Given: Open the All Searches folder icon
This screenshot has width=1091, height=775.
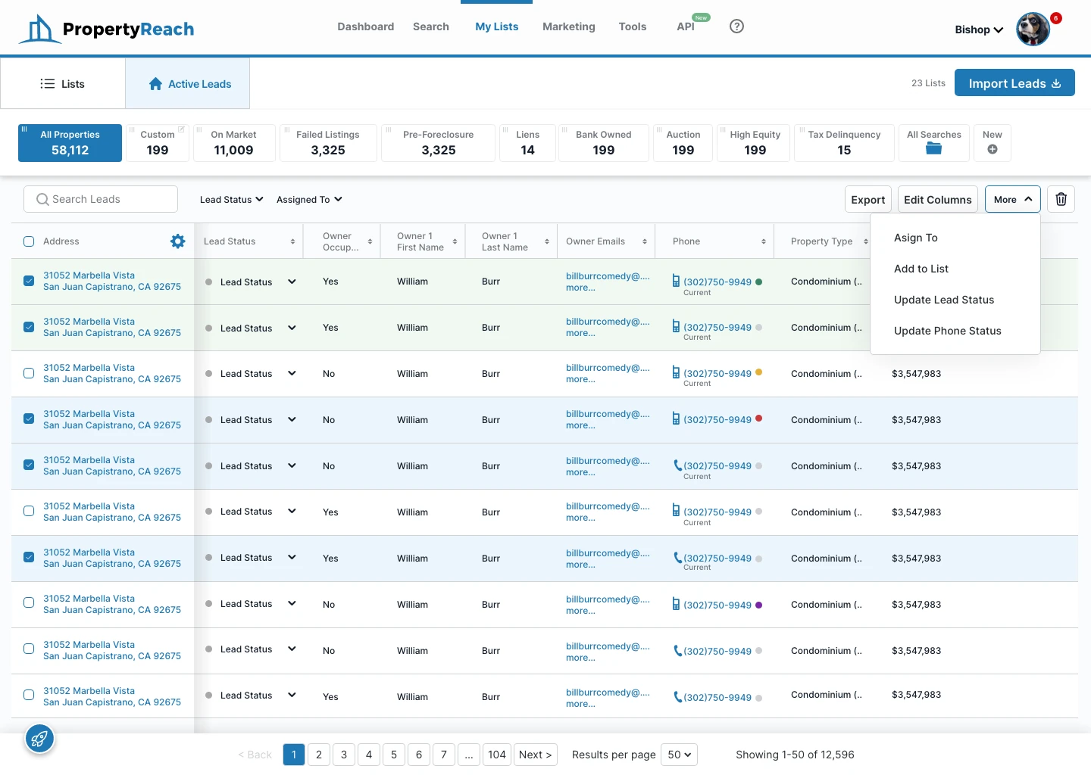Looking at the screenshot, I should point(933,148).
